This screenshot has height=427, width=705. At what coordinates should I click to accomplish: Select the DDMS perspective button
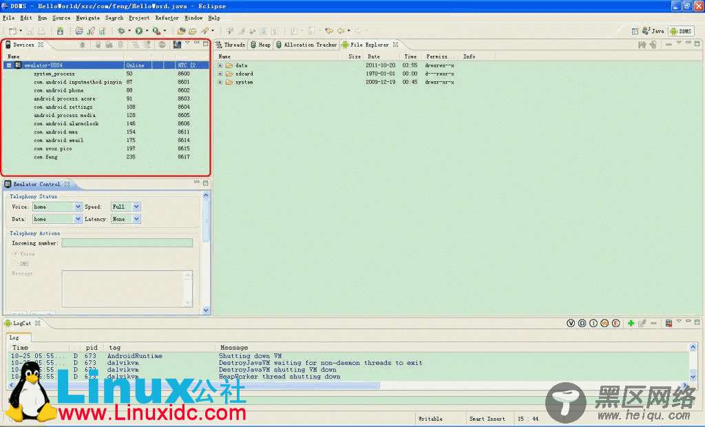pos(681,31)
